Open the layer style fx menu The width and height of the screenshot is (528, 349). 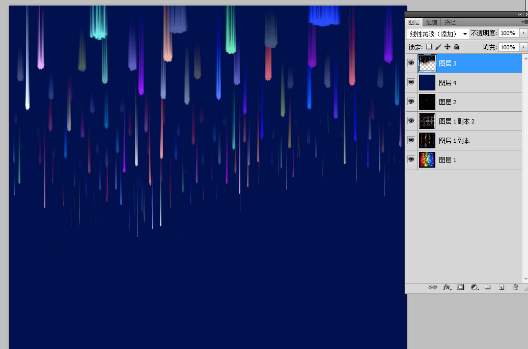click(x=447, y=287)
